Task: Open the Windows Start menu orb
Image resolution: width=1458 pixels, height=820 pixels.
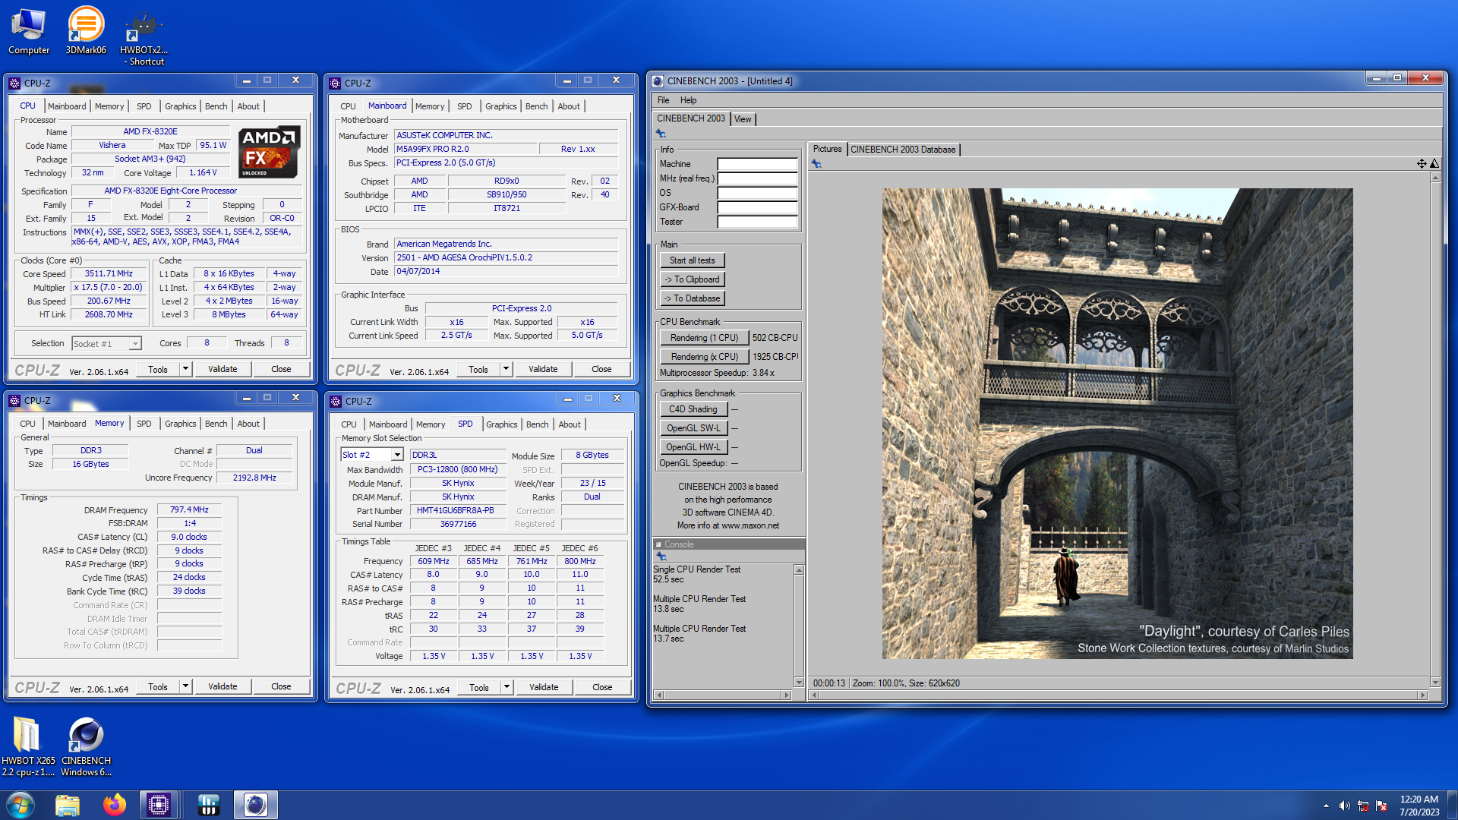Action: click(21, 805)
